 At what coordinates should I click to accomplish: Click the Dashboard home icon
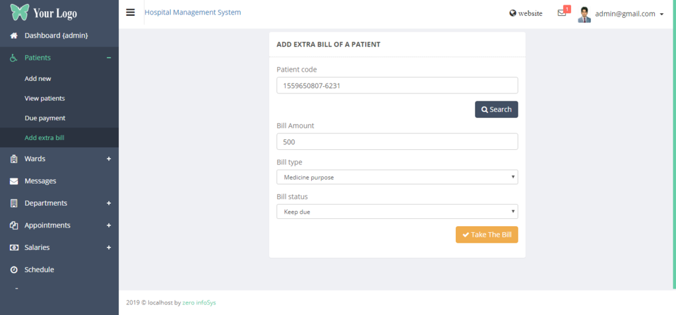click(x=14, y=36)
